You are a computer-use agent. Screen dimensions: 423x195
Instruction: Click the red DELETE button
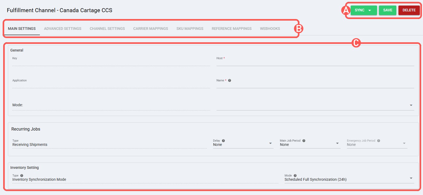(409, 10)
